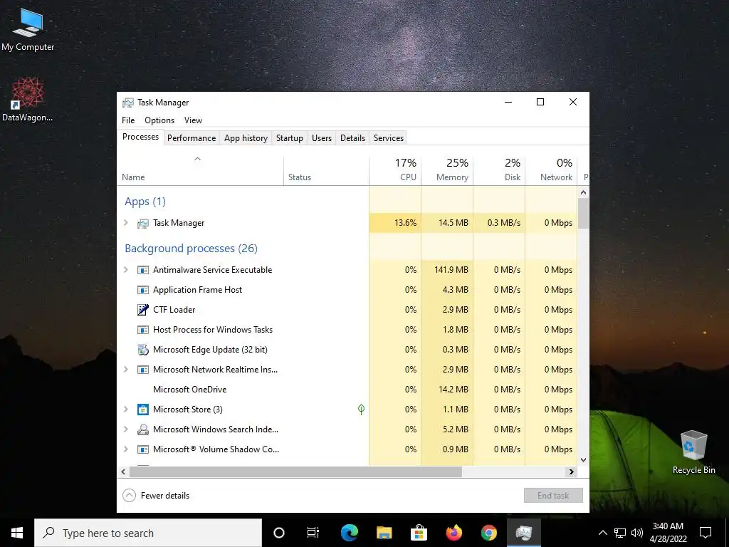
Task: Launch Firefox from the taskbar
Action: point(453,533)
